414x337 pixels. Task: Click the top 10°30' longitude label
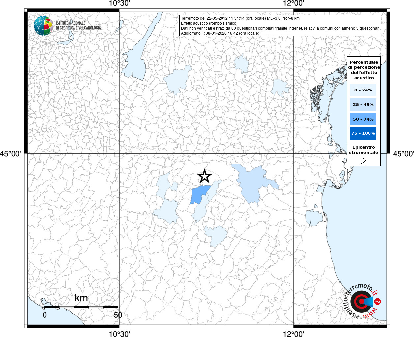pyautogui.click(x=119, y=3)
